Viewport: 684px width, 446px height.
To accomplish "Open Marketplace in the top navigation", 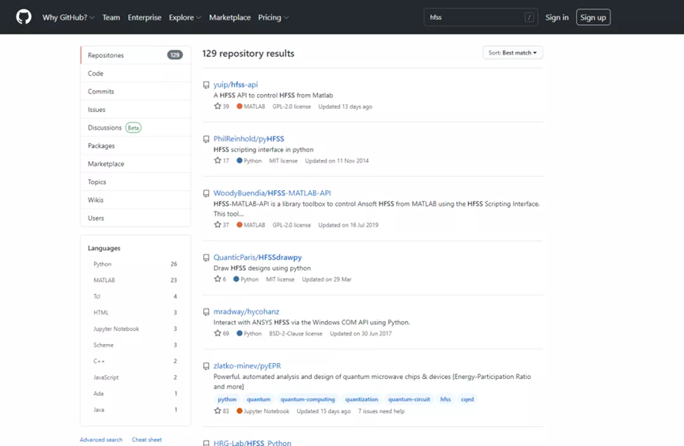I will point(230,17).
